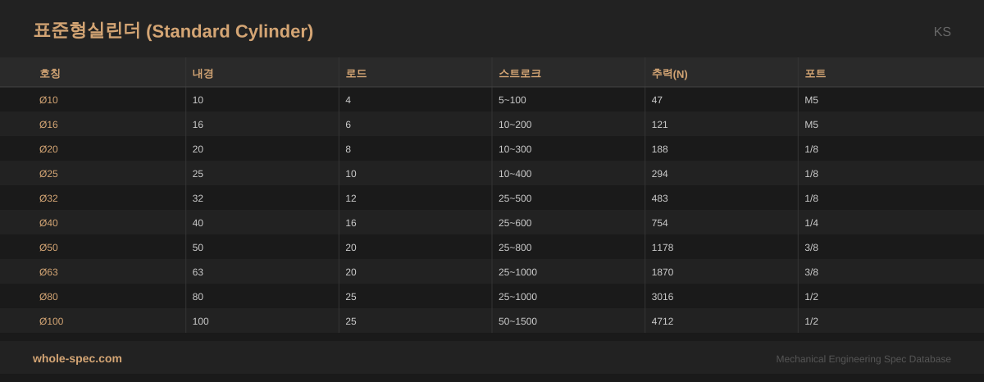Click the Ø100 designation cell
This screenshot has width=984, height=382.
[x=51, y=321]
